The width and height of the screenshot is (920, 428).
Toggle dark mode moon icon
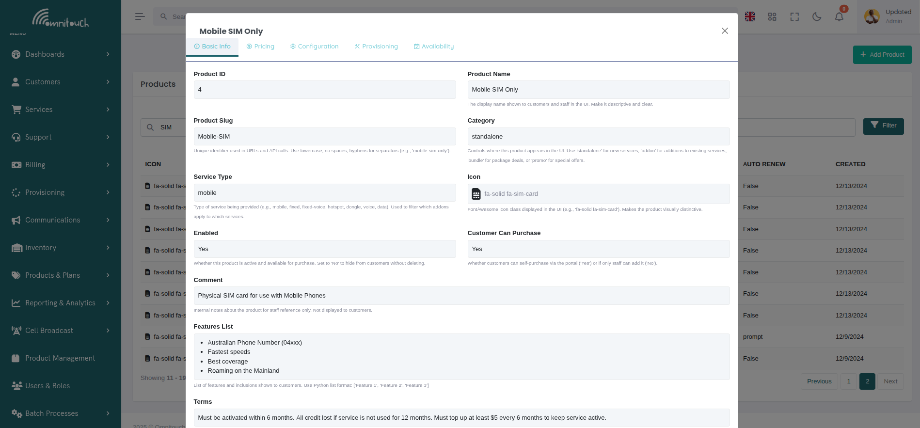817,17
